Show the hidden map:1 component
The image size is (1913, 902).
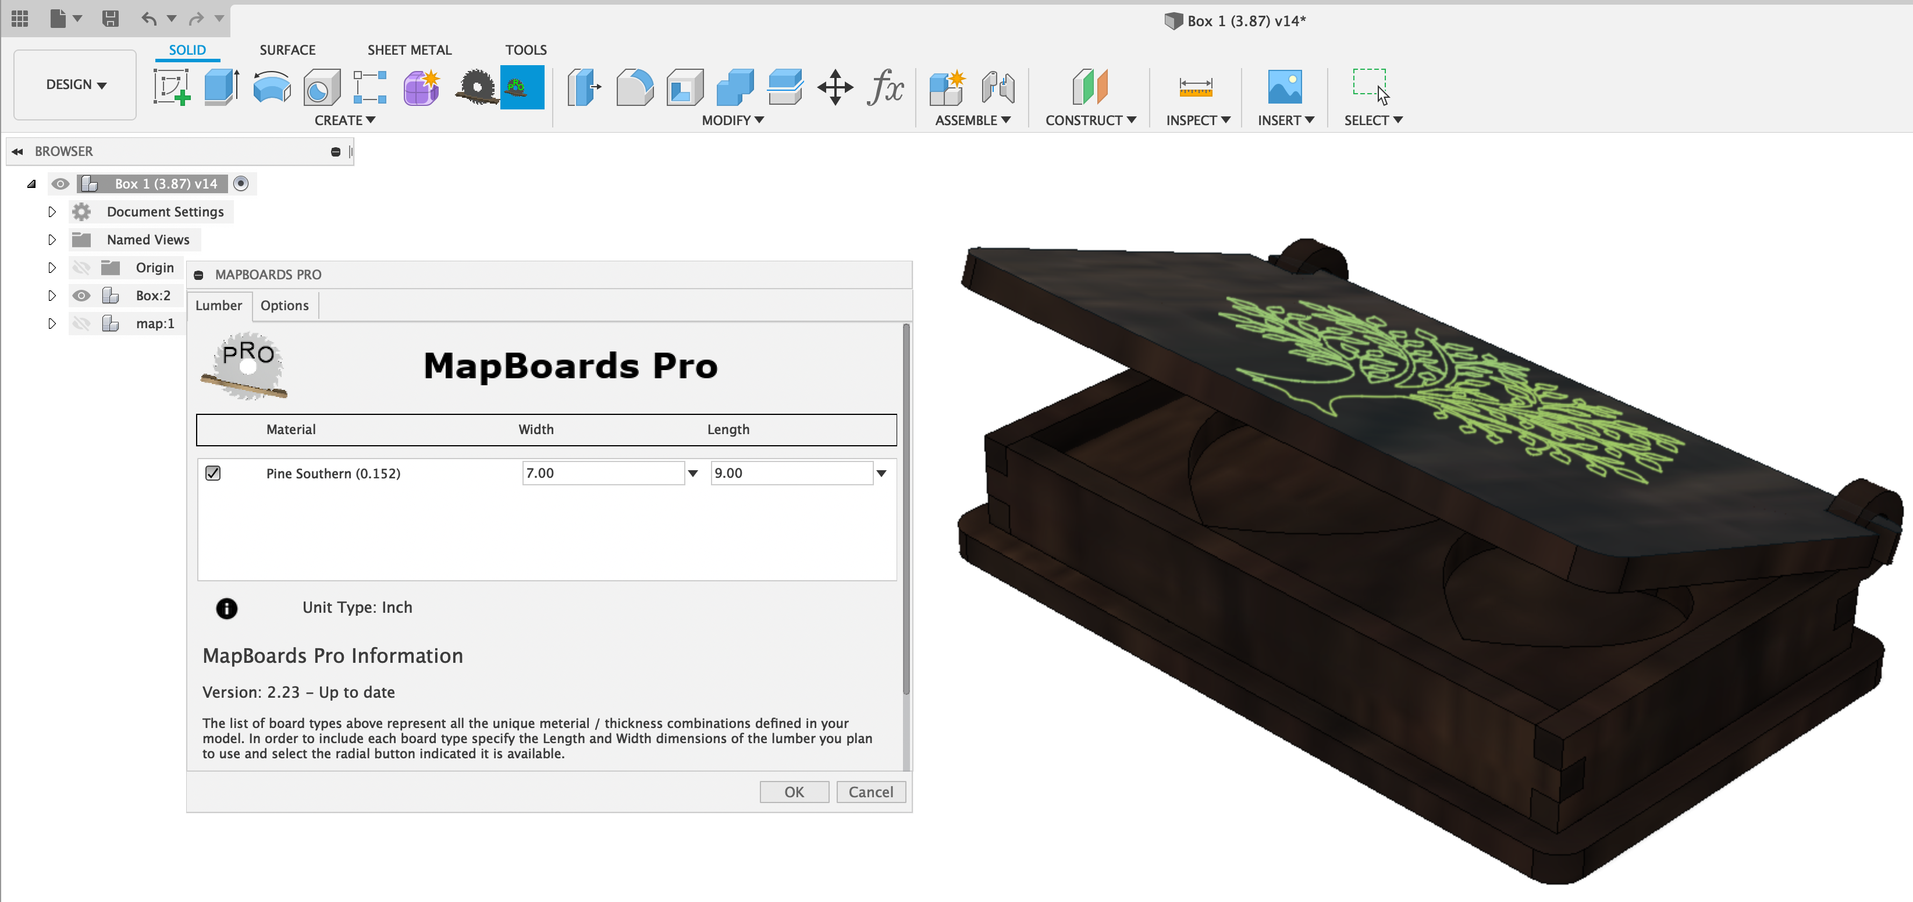click(x=81, y=323)
